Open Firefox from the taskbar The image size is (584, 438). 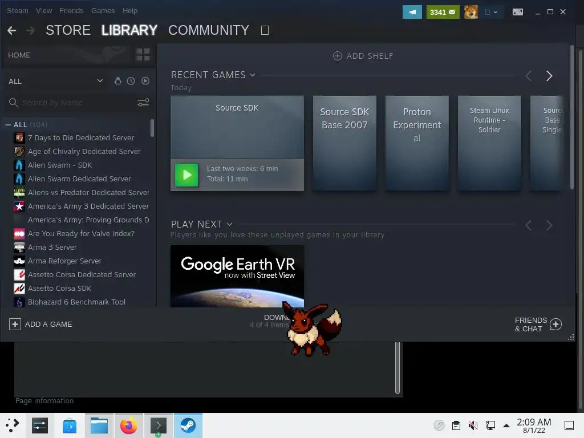[128, 425]
